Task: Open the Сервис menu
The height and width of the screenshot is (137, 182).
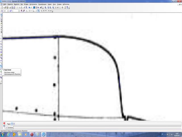Action: 50,5
